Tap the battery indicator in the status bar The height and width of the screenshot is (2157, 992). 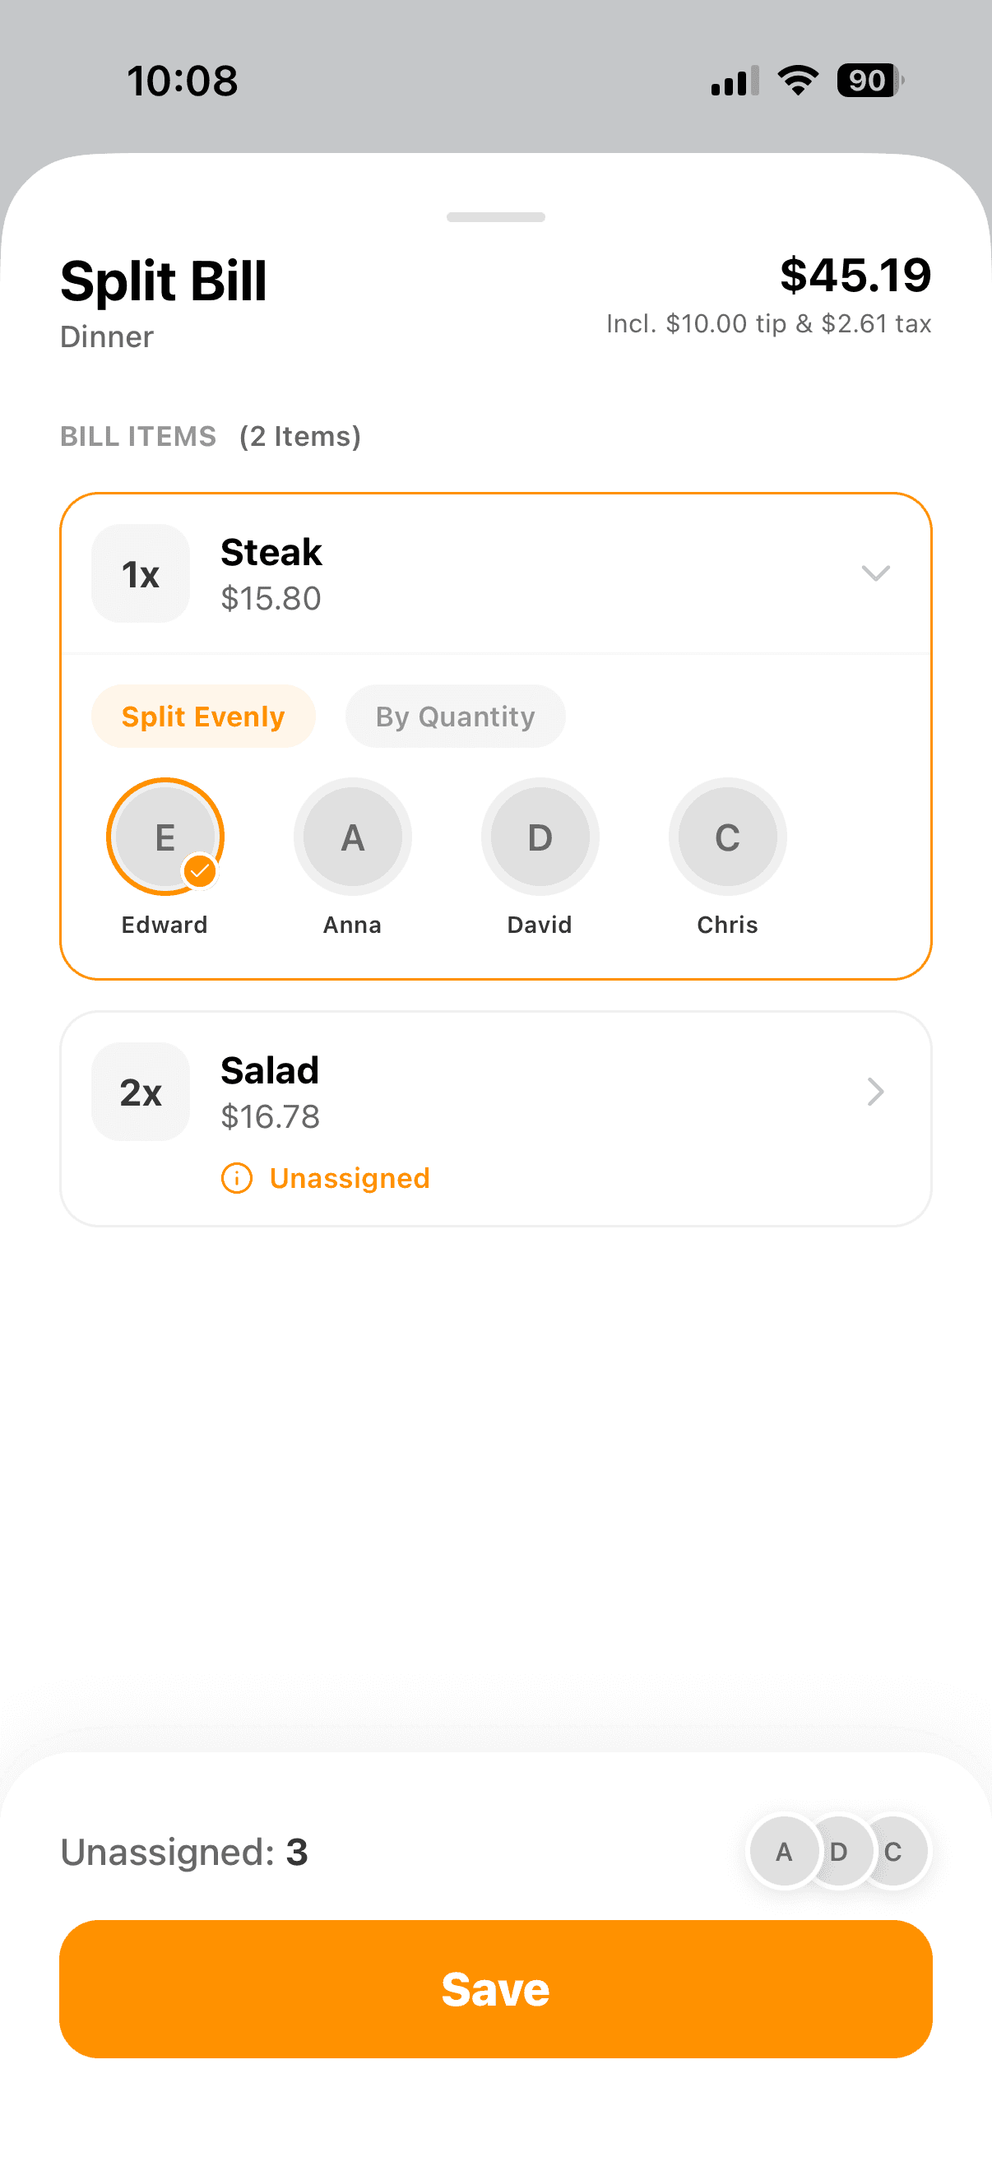[x=869, y=81]
